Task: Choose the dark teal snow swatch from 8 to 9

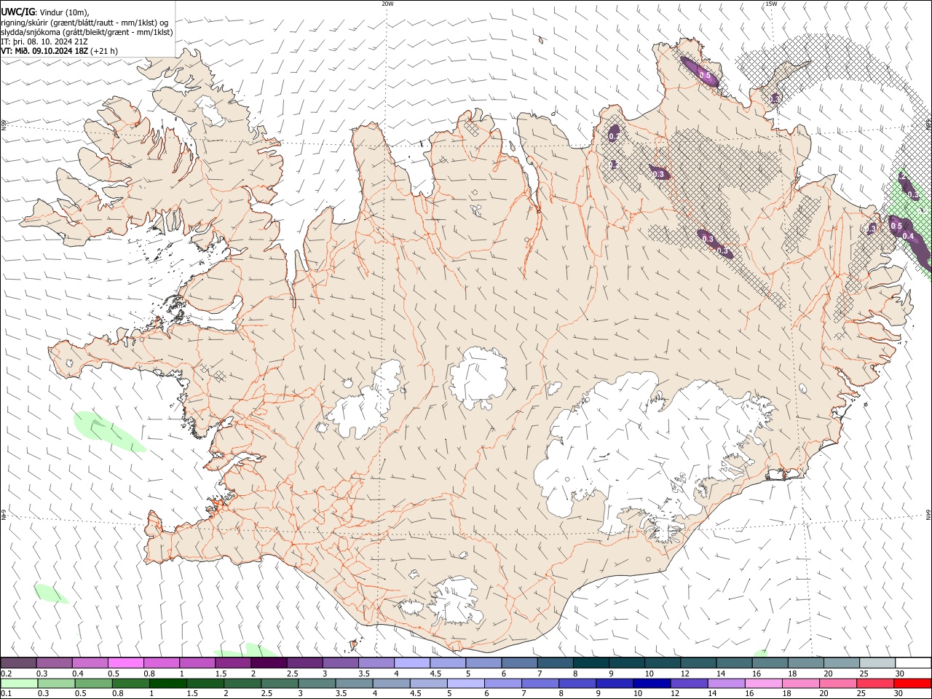Action: [x=591, y=663]
